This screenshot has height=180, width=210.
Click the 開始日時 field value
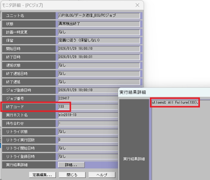[x=99, y=49]
